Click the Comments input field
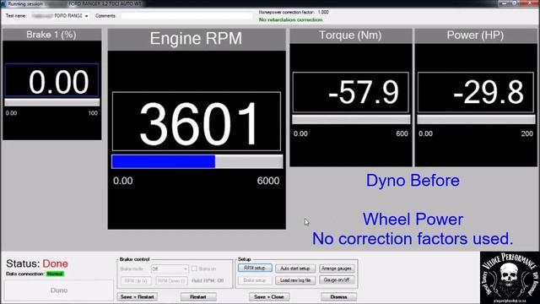 pos(186,16)
